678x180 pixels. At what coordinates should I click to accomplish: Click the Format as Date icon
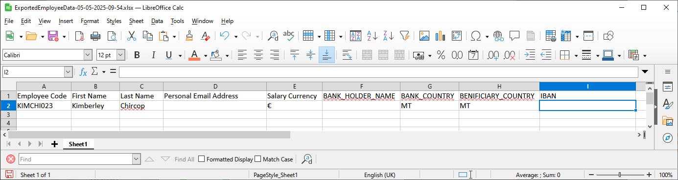point(473,55)
